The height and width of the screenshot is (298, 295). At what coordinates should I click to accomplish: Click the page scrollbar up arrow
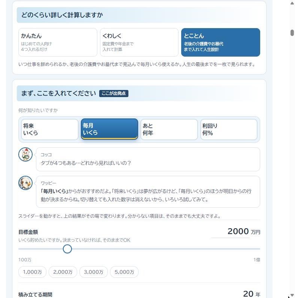click(292, 3)
